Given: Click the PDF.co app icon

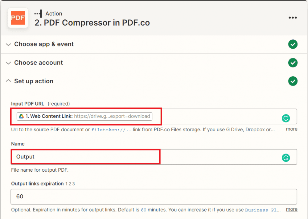Looking at the screenshot, I should pyautogui.click(x=18, y=18).
